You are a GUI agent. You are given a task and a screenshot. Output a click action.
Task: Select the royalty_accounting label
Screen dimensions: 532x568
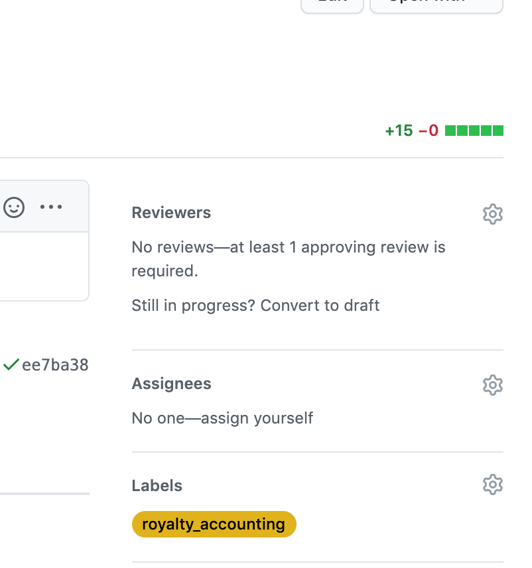coord(214,524)
